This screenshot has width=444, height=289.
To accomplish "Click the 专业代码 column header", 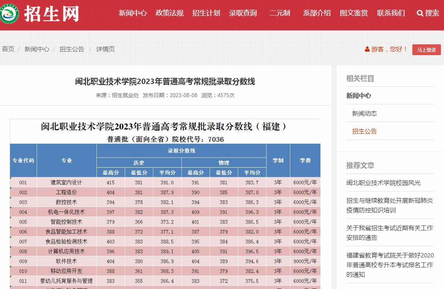I will pyautogui.click(x=23, y=160).
